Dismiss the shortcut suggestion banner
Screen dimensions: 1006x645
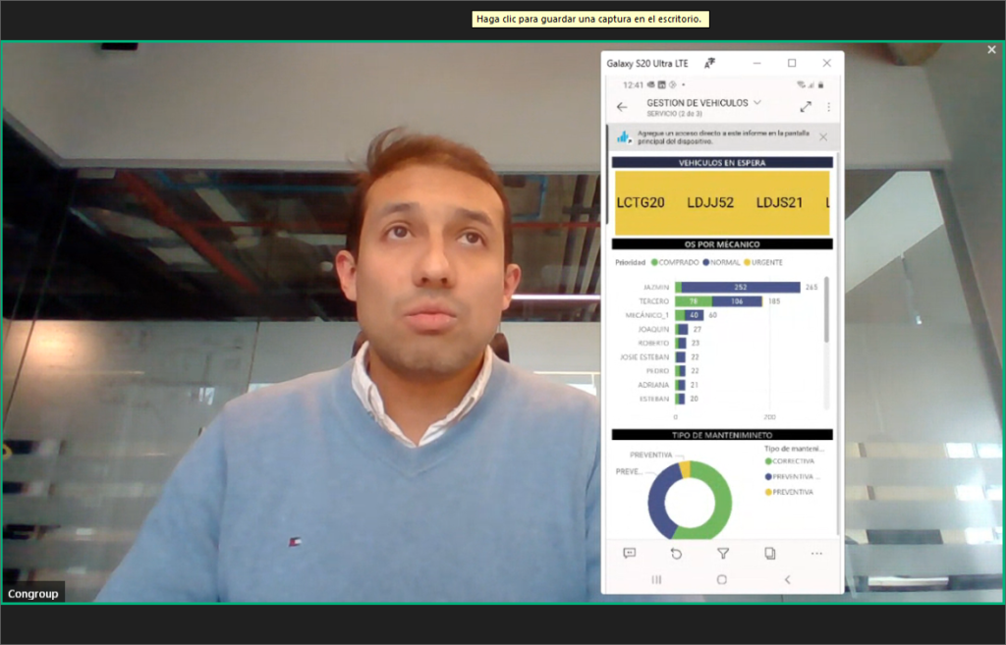(823, 137)
